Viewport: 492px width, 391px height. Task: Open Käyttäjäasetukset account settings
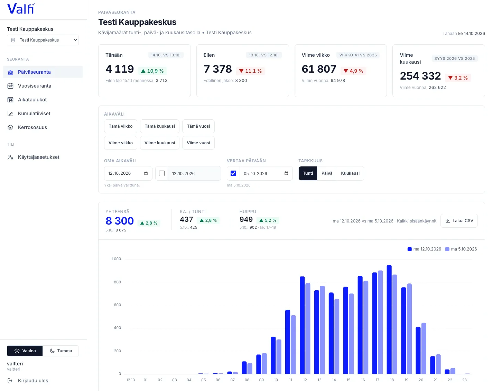point(43,157)
